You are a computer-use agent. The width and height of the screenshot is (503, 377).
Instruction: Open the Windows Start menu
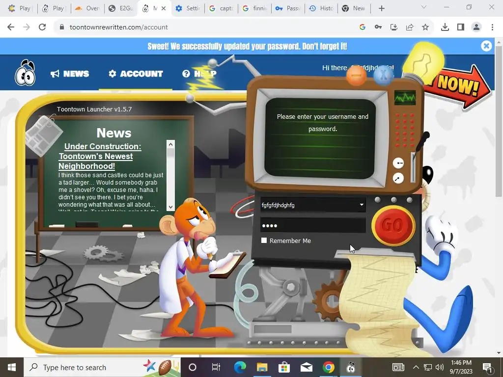(12, 367)
